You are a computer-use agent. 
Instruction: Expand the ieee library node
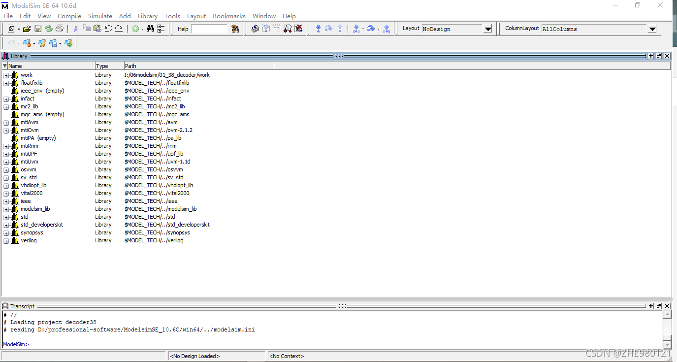6,201
